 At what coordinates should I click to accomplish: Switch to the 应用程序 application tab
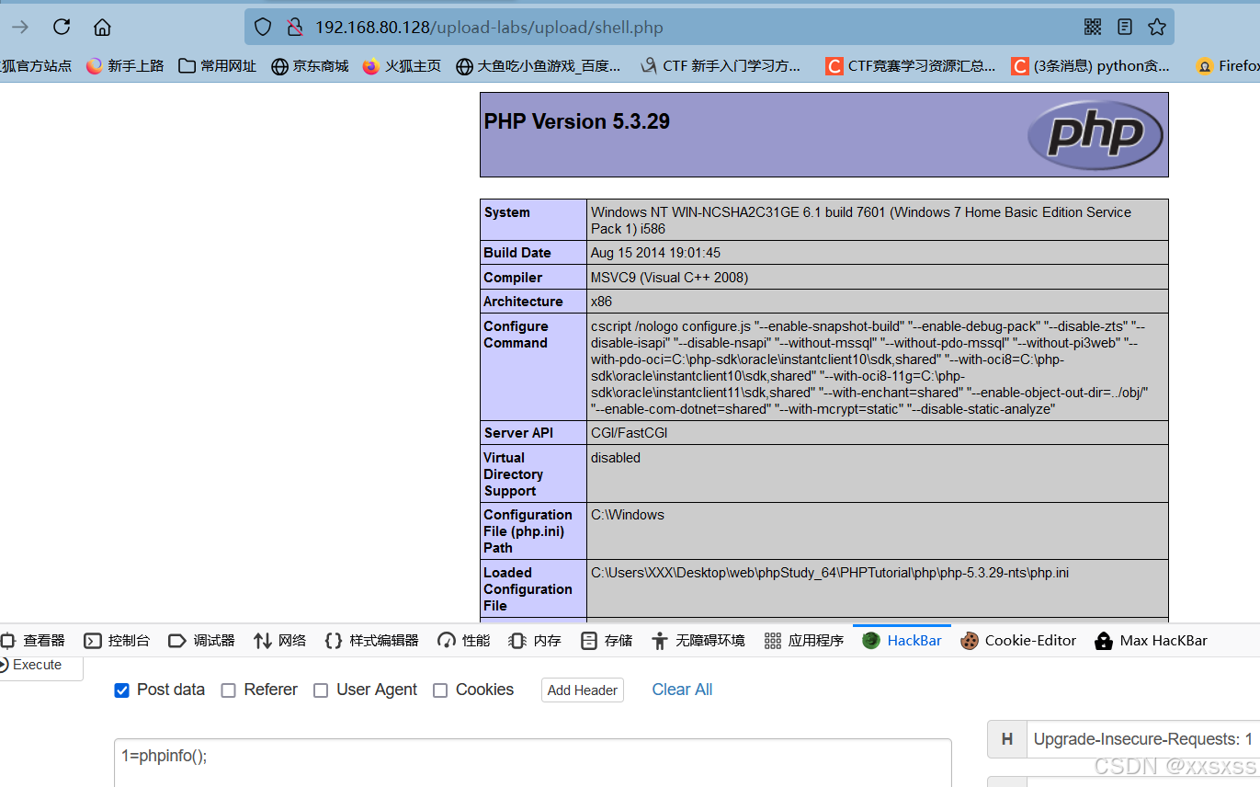coord(804,641)
